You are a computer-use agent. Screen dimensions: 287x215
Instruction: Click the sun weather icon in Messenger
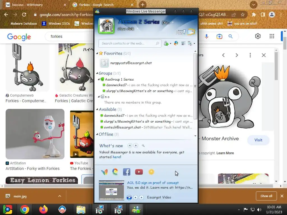[x=151, y=172]
